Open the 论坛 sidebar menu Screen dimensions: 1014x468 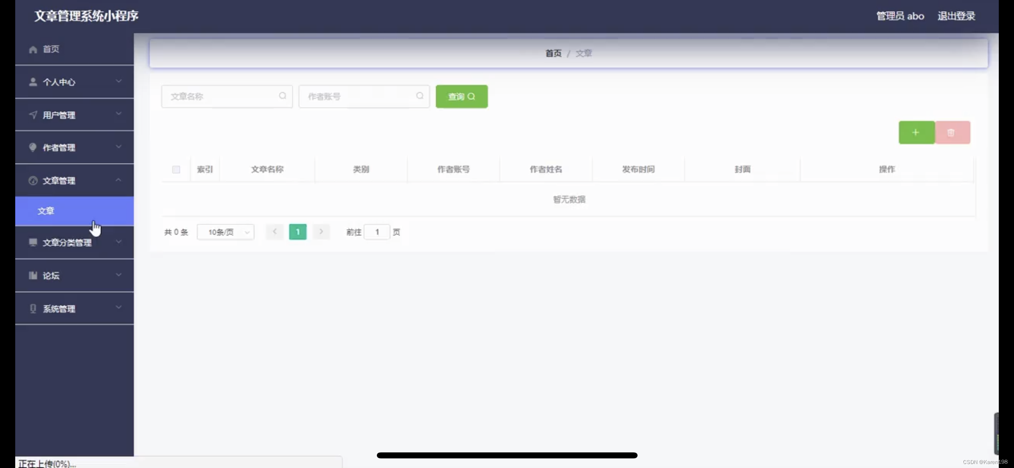tap(74, 276)
